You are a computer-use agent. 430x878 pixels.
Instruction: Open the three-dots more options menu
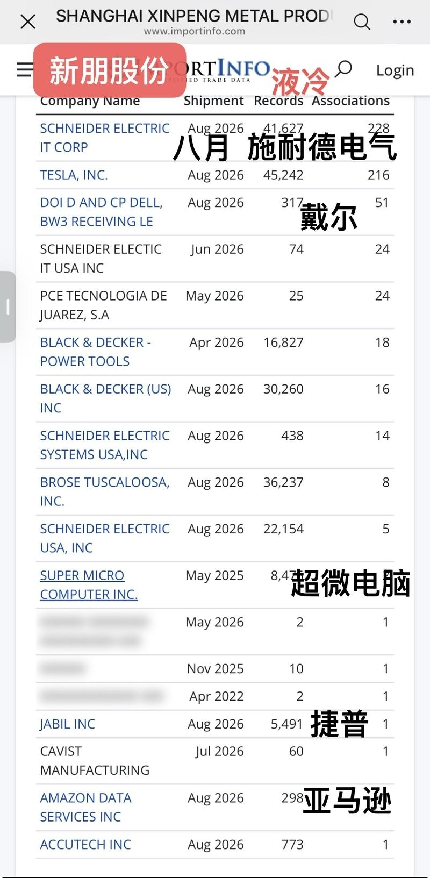[x=402, y=22]
